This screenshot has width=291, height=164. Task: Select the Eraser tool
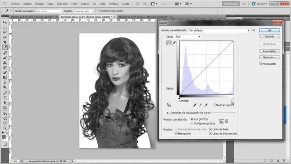(5, 72)
